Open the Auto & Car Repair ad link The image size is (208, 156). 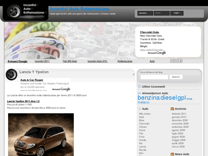coord(32,80)
